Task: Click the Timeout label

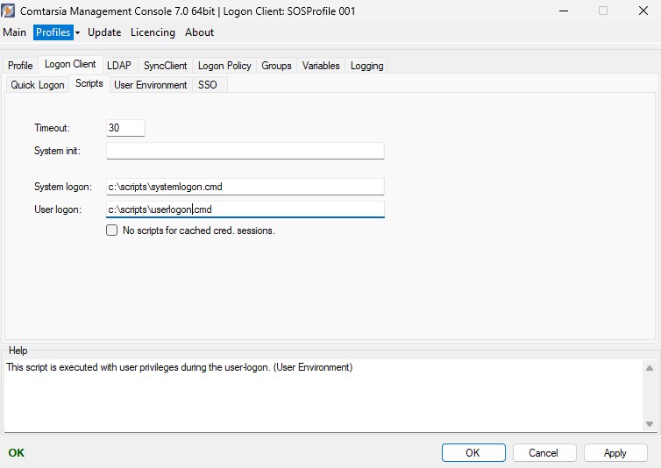Action: pos(52,128)
